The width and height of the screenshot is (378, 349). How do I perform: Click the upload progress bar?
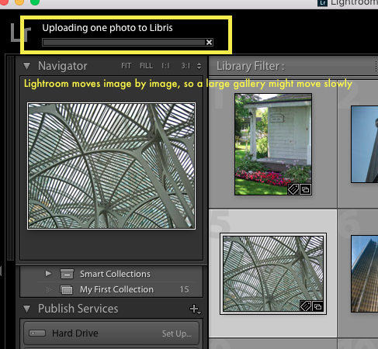click(124, 43)
